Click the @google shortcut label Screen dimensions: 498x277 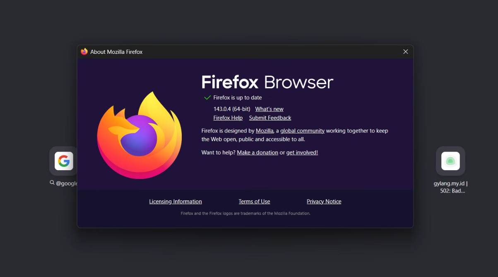(67, 183)
